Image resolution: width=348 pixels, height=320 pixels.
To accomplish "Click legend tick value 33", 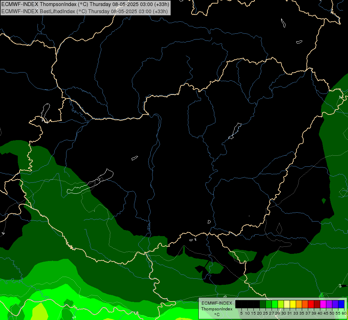I will coord(296,313).
